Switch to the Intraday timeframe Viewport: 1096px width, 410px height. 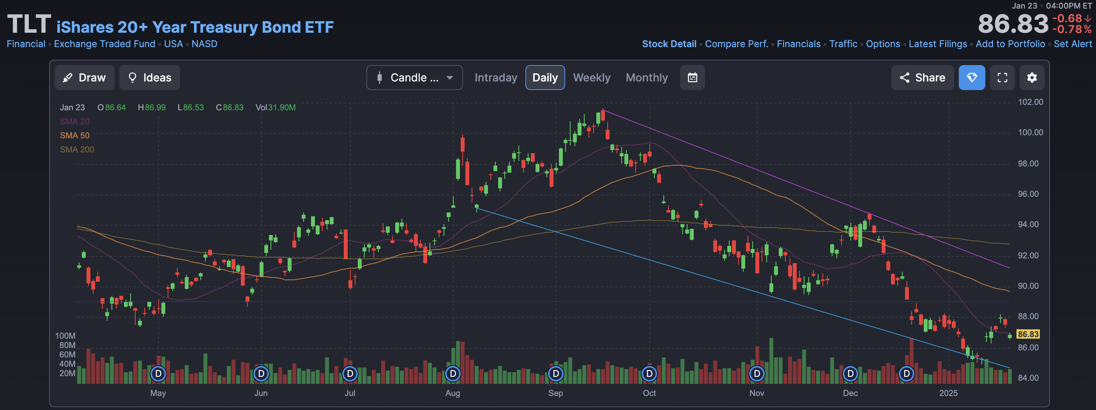point(496,78)
